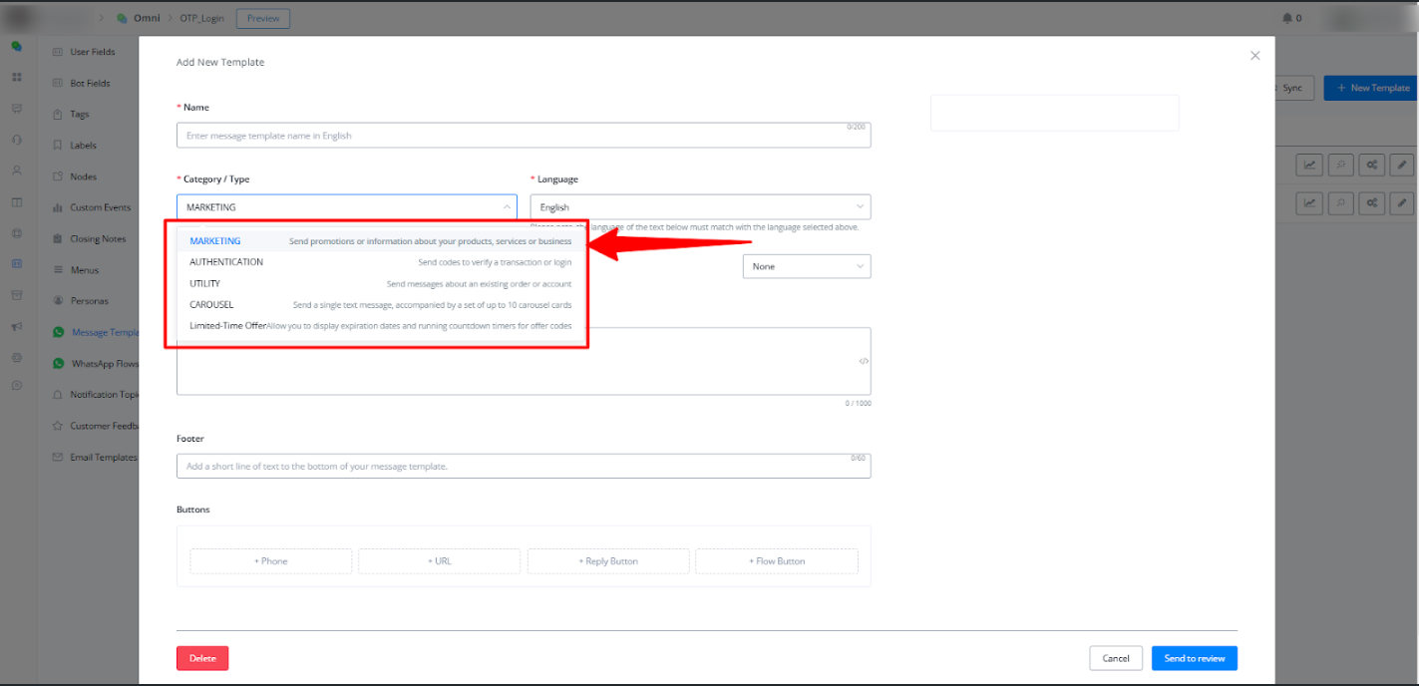Pick the CAROUSEL template type
Viewport: 1419px width, 686px height.
211,305
